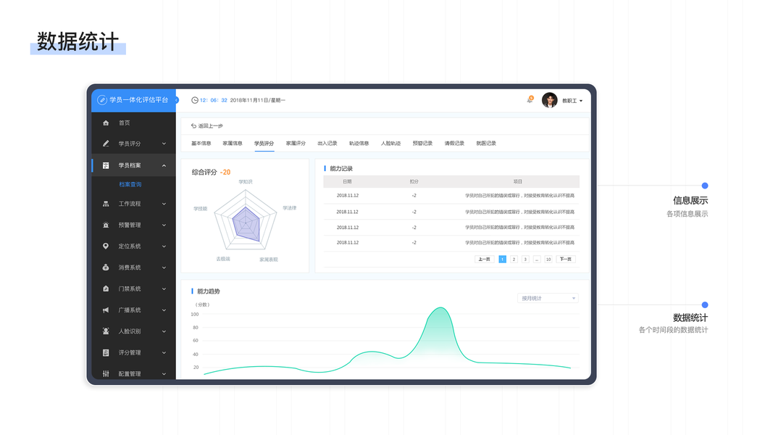Screen dimensions: 773x435
Task: Click the 项目 column header
Action: click(x=518, y=181)
